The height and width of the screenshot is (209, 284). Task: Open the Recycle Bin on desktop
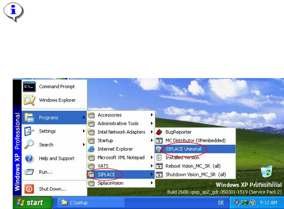266,171
